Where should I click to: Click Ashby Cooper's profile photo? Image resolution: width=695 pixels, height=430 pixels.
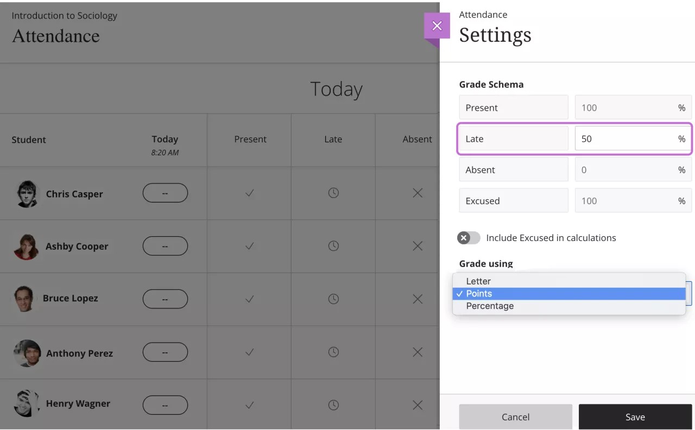(27, 246)
